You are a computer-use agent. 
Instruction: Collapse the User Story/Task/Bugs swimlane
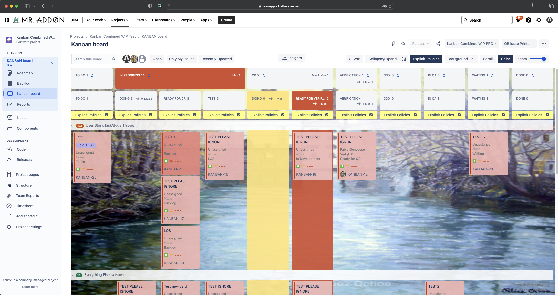point(73,126)
